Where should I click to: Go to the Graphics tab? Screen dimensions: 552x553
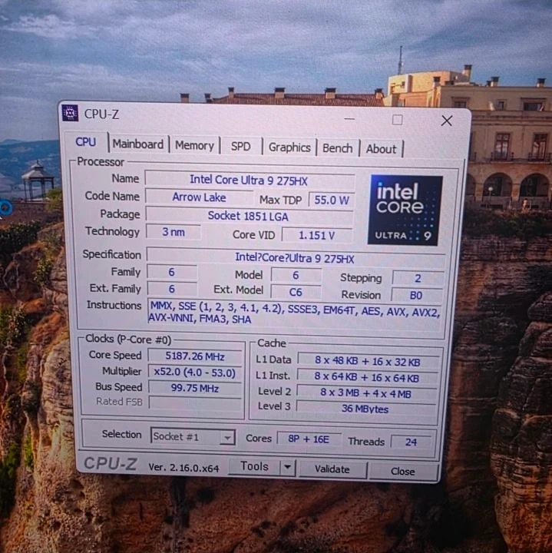[x=289, y=147]
